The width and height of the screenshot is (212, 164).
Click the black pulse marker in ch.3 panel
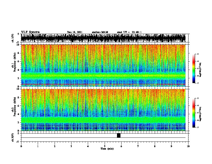point(119,135)
